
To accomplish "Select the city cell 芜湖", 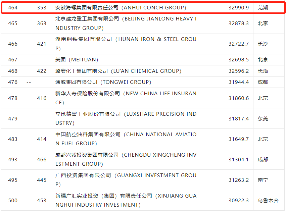I will click(263, 7).
